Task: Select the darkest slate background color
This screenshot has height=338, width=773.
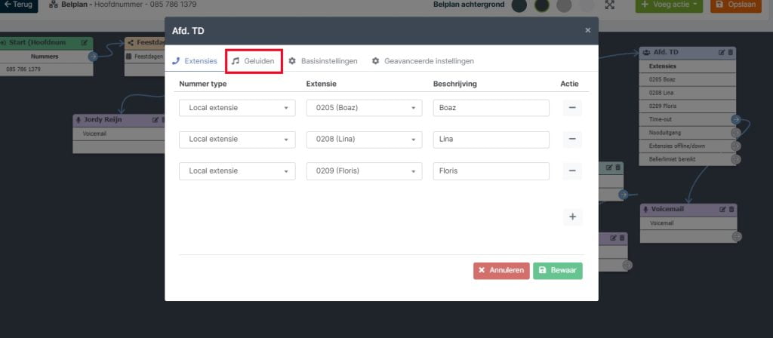Action: [519, 5]
